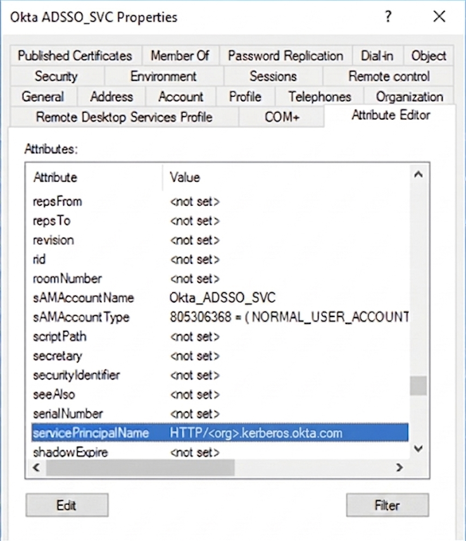The height and width of the screenshot is (541, 466).
Task: Click the Filter button
Action: [387, 505]
